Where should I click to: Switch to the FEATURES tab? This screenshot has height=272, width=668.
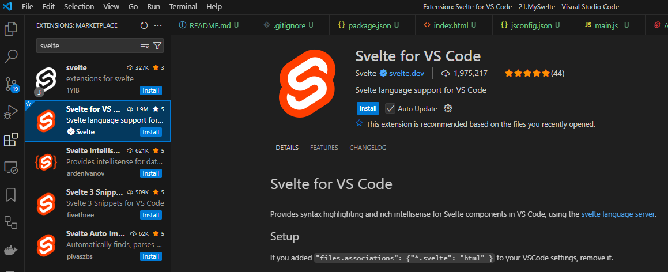(324, 148)
